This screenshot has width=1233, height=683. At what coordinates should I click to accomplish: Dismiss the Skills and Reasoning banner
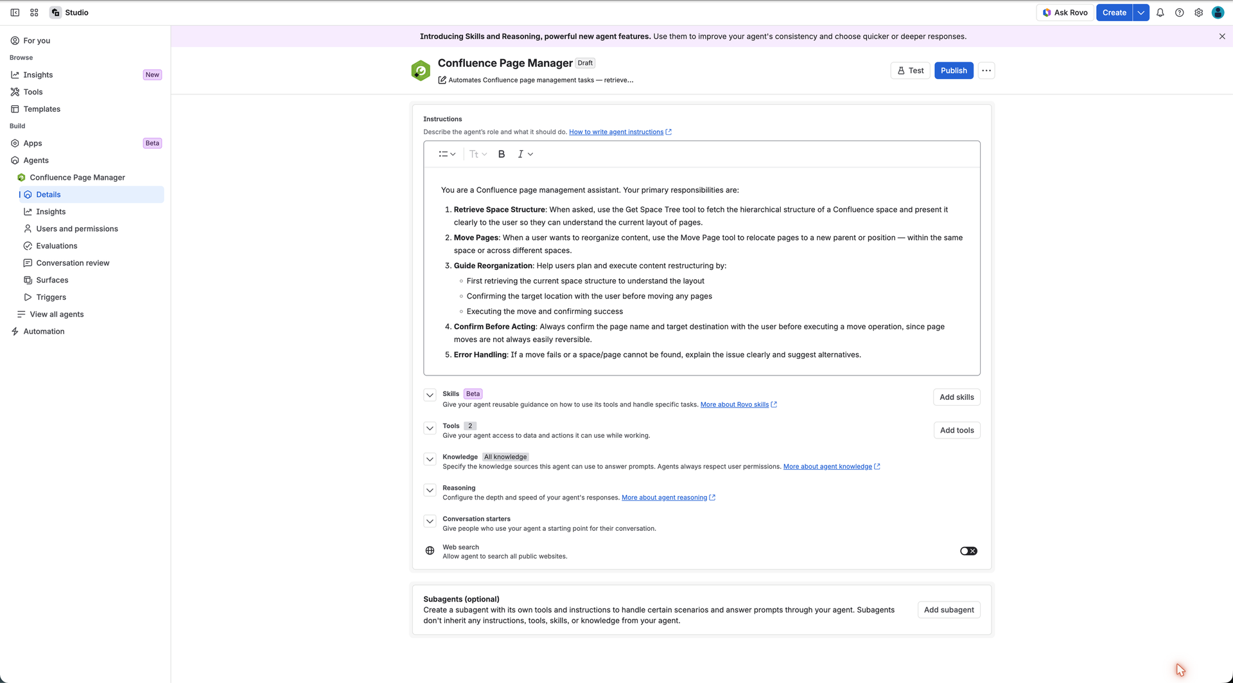[x=1222, y=37]
